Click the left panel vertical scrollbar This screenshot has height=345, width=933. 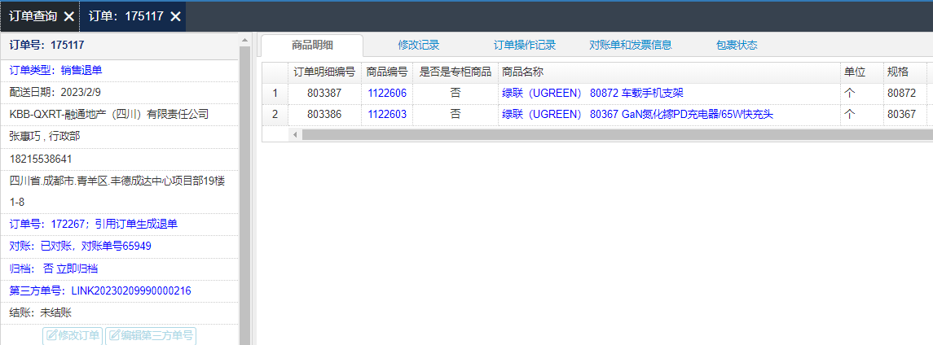click(244, 195)
